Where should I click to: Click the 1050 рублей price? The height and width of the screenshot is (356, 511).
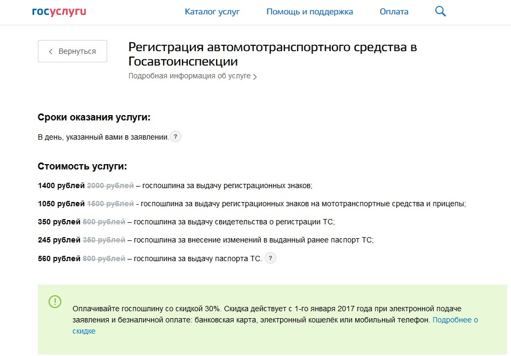coord(61,204)
